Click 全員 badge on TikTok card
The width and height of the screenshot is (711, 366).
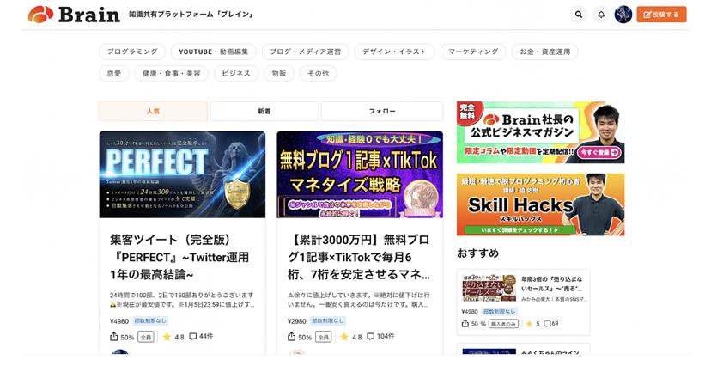324,337
